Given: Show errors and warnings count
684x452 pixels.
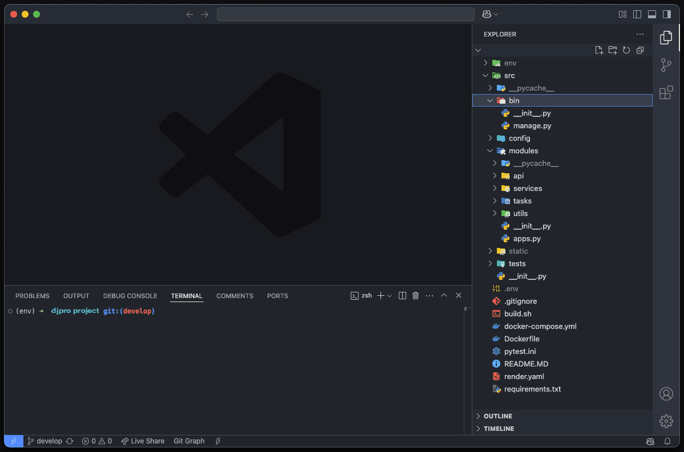Looking at the screenshot, I should pos(97,441).
